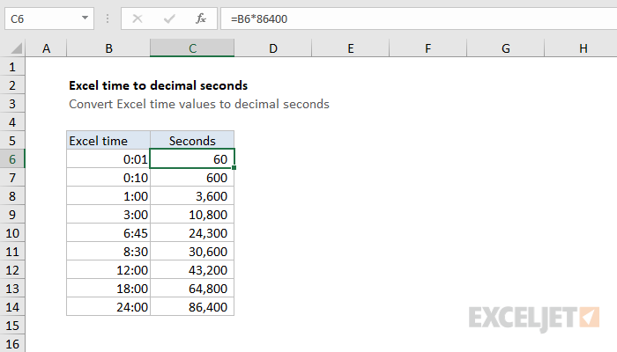Select column B header
Screen dimensions: 617x352
click(x=108, y=48)
